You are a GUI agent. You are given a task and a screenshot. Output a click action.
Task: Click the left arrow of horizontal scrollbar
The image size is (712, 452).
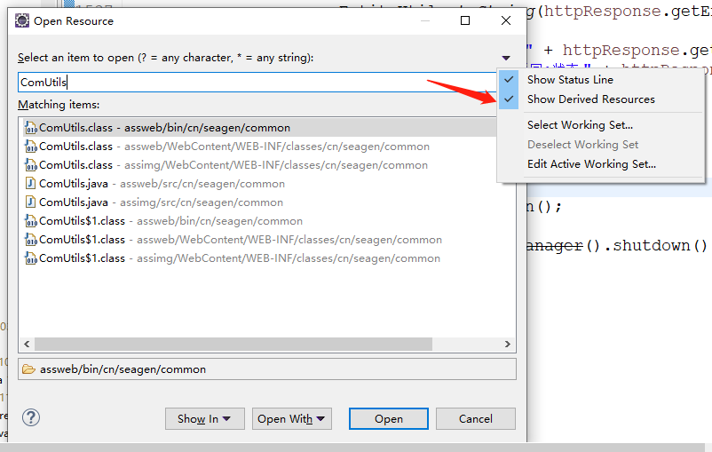pos(27,344)
